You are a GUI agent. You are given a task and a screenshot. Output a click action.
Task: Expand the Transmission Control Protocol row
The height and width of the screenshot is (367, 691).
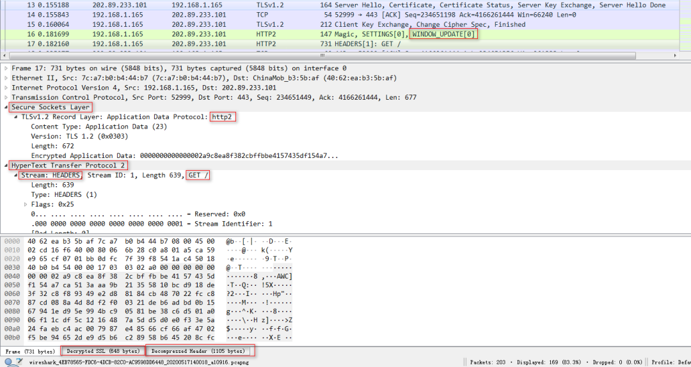pos(6,97)
